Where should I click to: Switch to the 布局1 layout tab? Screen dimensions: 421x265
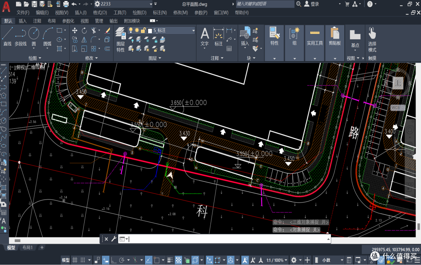[x=27, y=248]
